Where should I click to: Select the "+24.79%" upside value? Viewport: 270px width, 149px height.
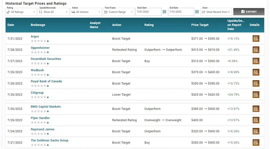click(233, 95)
